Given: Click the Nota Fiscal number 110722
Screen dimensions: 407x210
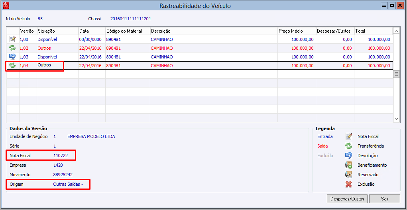Looking at the screenshot, I should pos(61,156).
